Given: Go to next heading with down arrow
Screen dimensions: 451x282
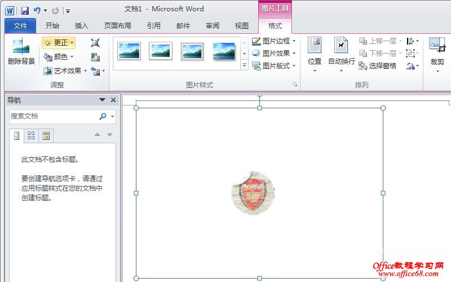Looking at the screenshot, I should [109, 135].
